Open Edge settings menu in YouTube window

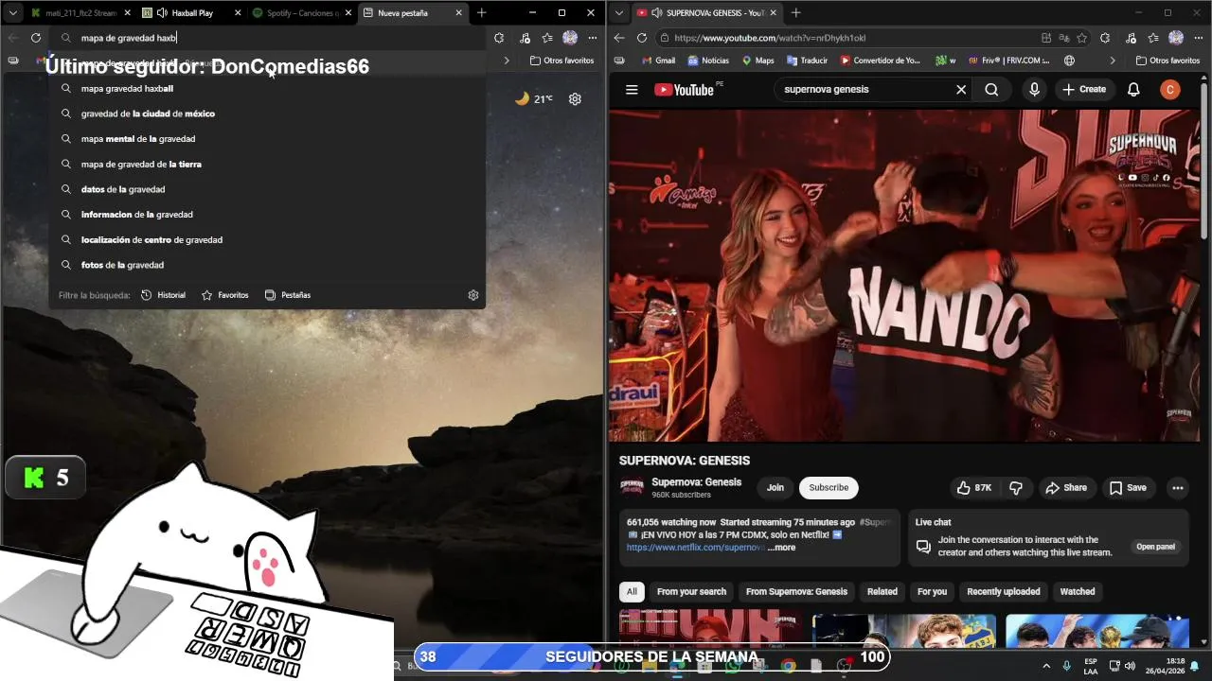[1199, 38]
